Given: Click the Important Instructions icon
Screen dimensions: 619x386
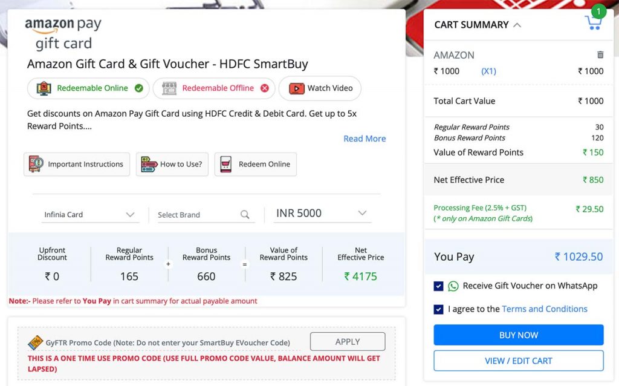Looking at the screenshot, I should 36,163.
